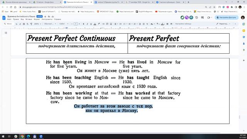The height and width of the screenshot is (139, 247).
Task: Insert a link using the toolbar
Action: click(x=103, y=24)
